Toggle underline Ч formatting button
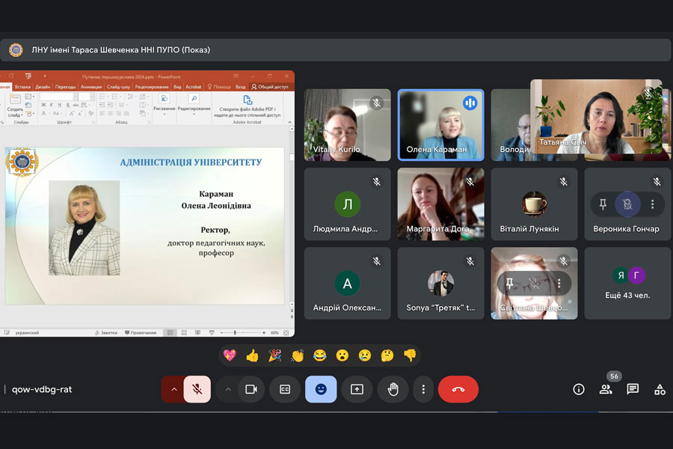 pos(60,105)
